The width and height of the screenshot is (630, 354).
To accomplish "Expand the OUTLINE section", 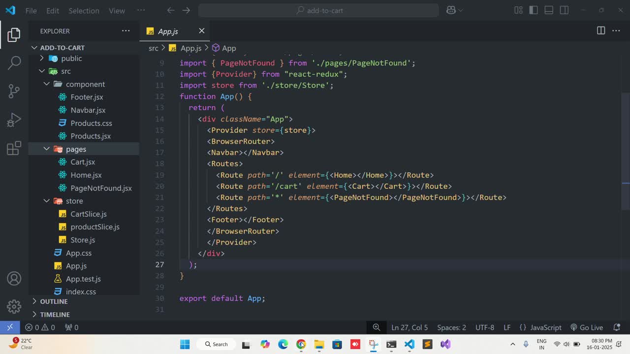I will click(54, 301).
